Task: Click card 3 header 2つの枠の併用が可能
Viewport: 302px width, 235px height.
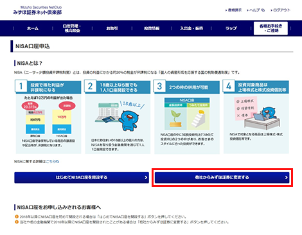Action: click(x=187, y=87)
